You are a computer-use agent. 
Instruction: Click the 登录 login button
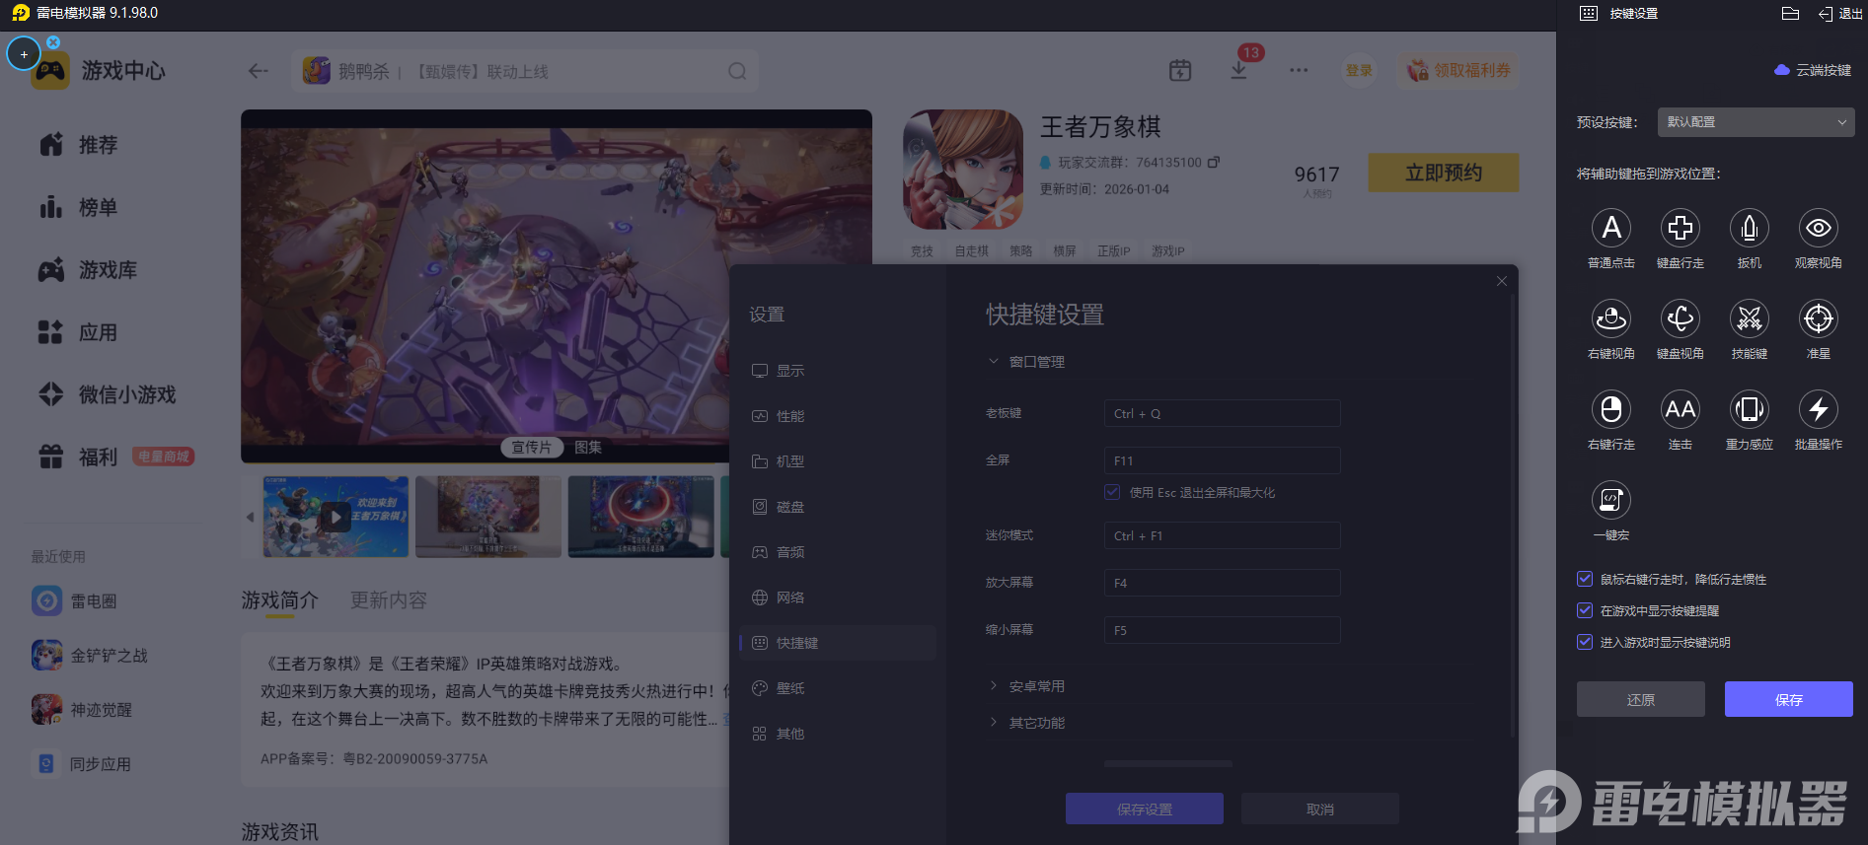(1359, 70)
